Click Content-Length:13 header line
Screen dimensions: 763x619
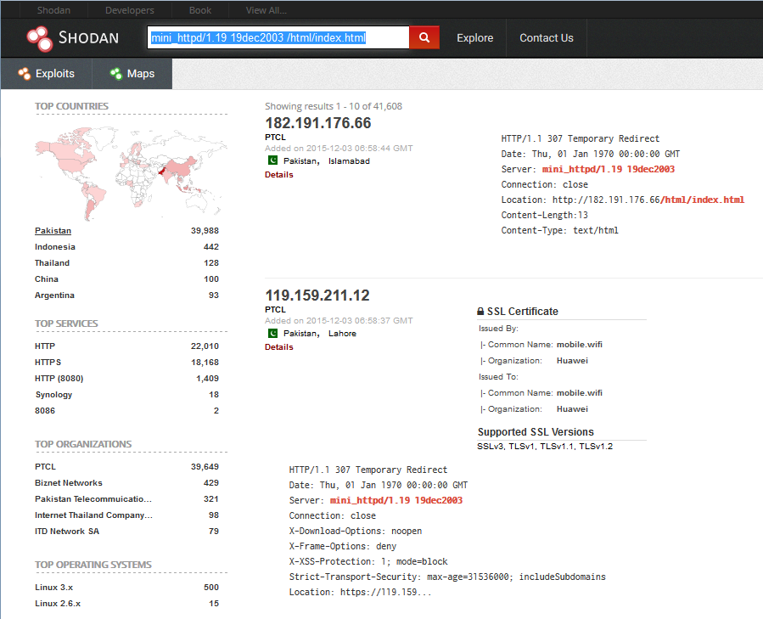(545, 216)
